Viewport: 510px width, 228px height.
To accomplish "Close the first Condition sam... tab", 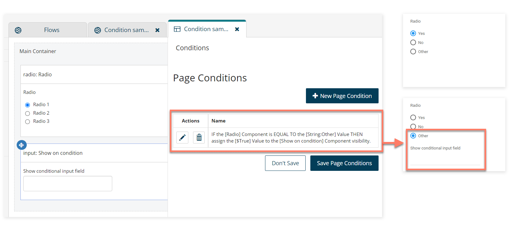I will (158, 30).
